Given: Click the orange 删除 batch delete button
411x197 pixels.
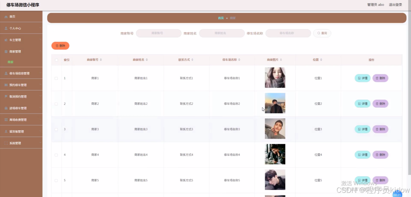Looking at the screenshot, I should click(x=60, y=46).
